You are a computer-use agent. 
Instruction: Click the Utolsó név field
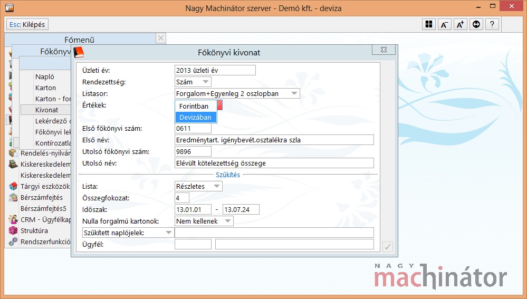coord(274,163)
